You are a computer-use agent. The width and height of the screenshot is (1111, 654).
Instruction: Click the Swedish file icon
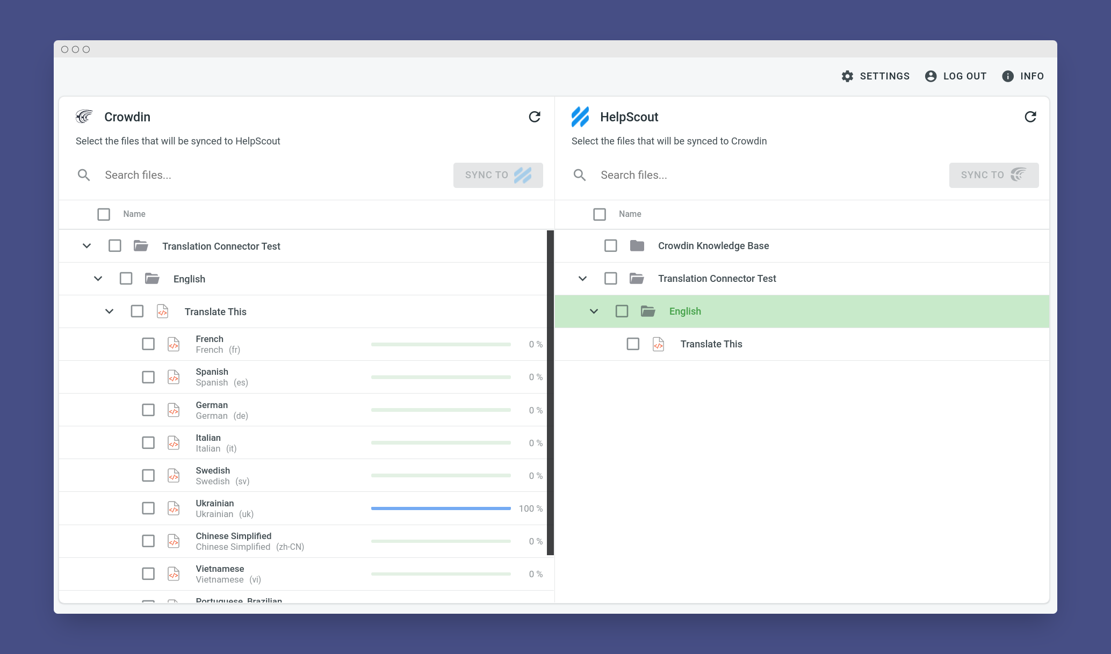coord(174,476)
